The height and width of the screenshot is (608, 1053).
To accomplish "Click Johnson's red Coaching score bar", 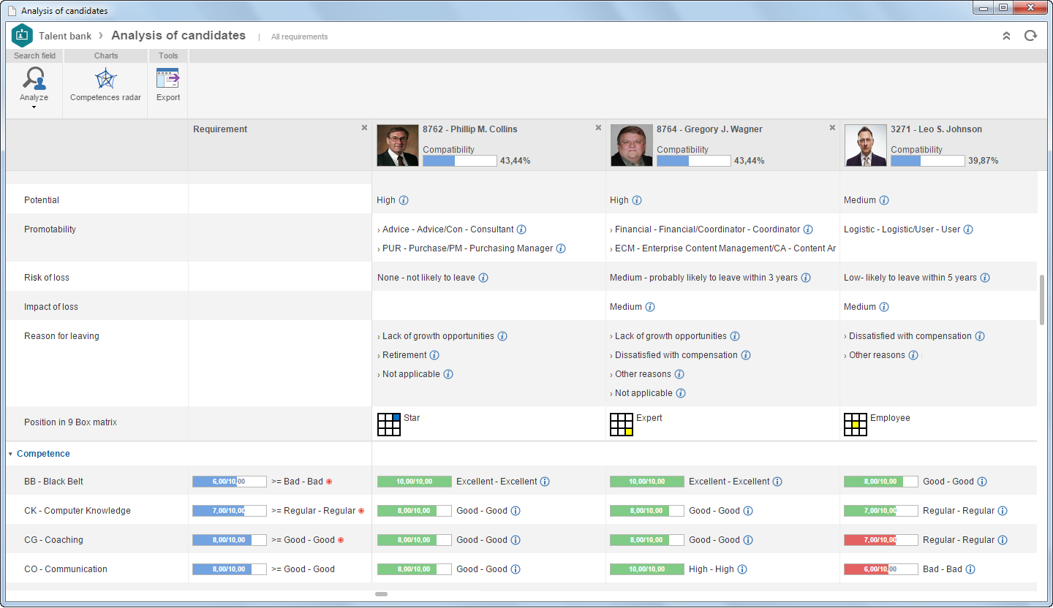I will (881, 540).
